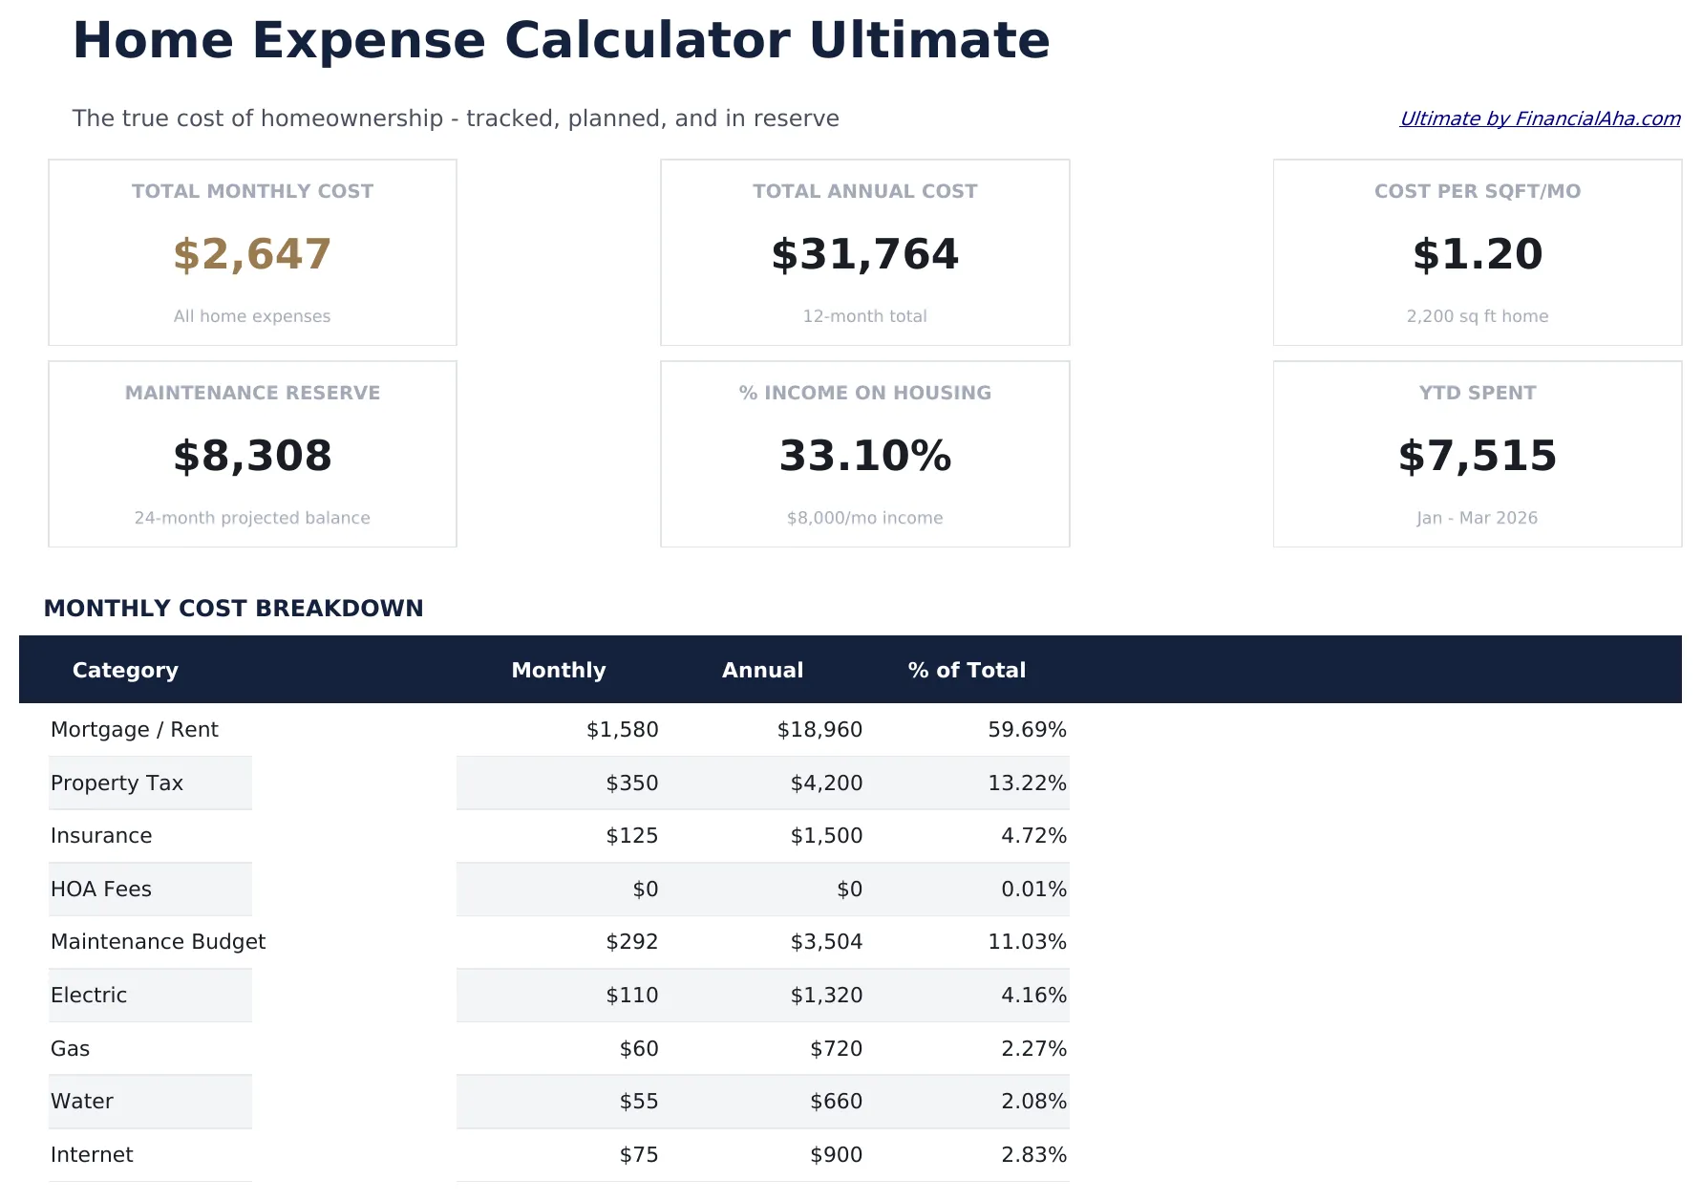Sort by the Monthly column header

[x=559, y=670]
